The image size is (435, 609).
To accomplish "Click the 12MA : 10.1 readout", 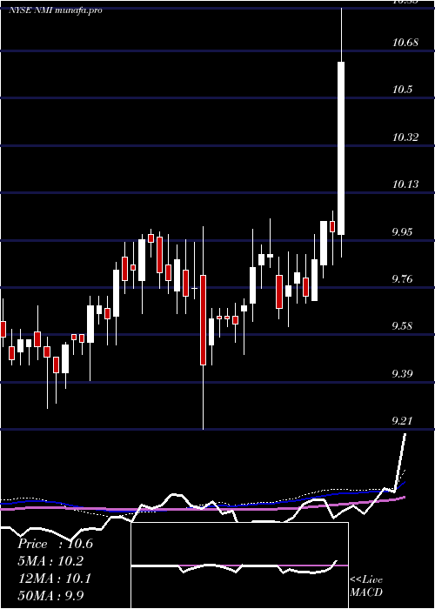I will pos(55,579).
